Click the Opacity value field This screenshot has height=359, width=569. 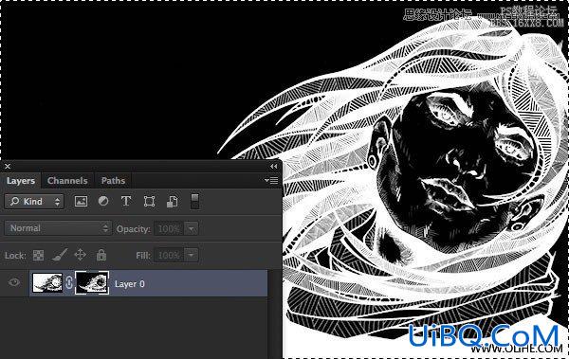(x=170, y=229)
